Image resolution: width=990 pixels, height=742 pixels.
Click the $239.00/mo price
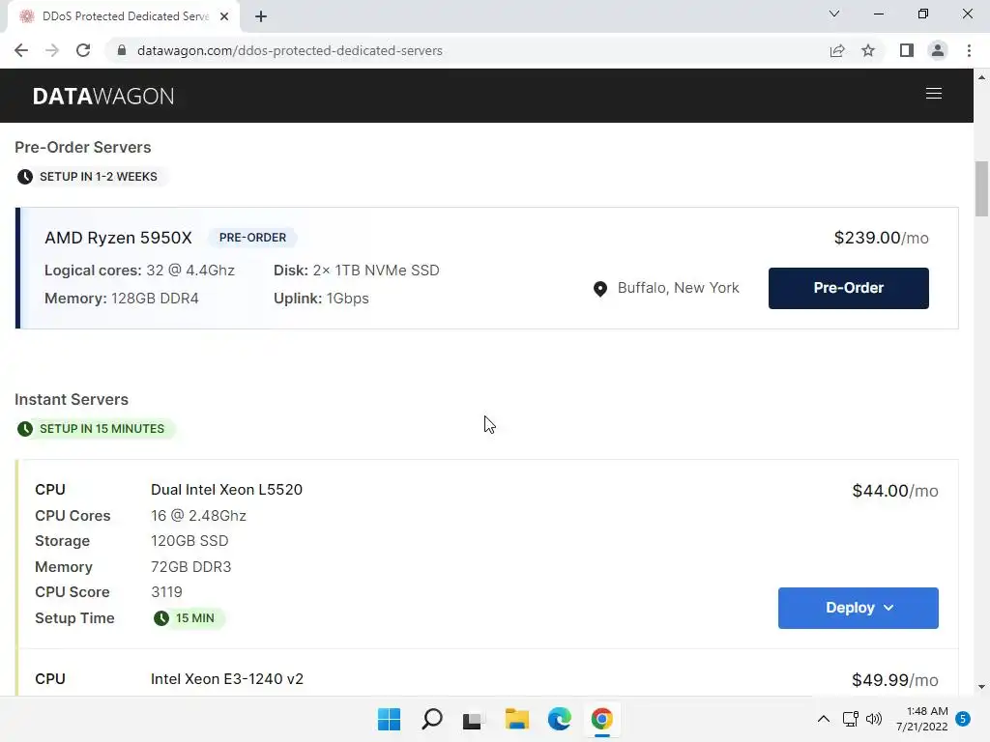(882, 238)
